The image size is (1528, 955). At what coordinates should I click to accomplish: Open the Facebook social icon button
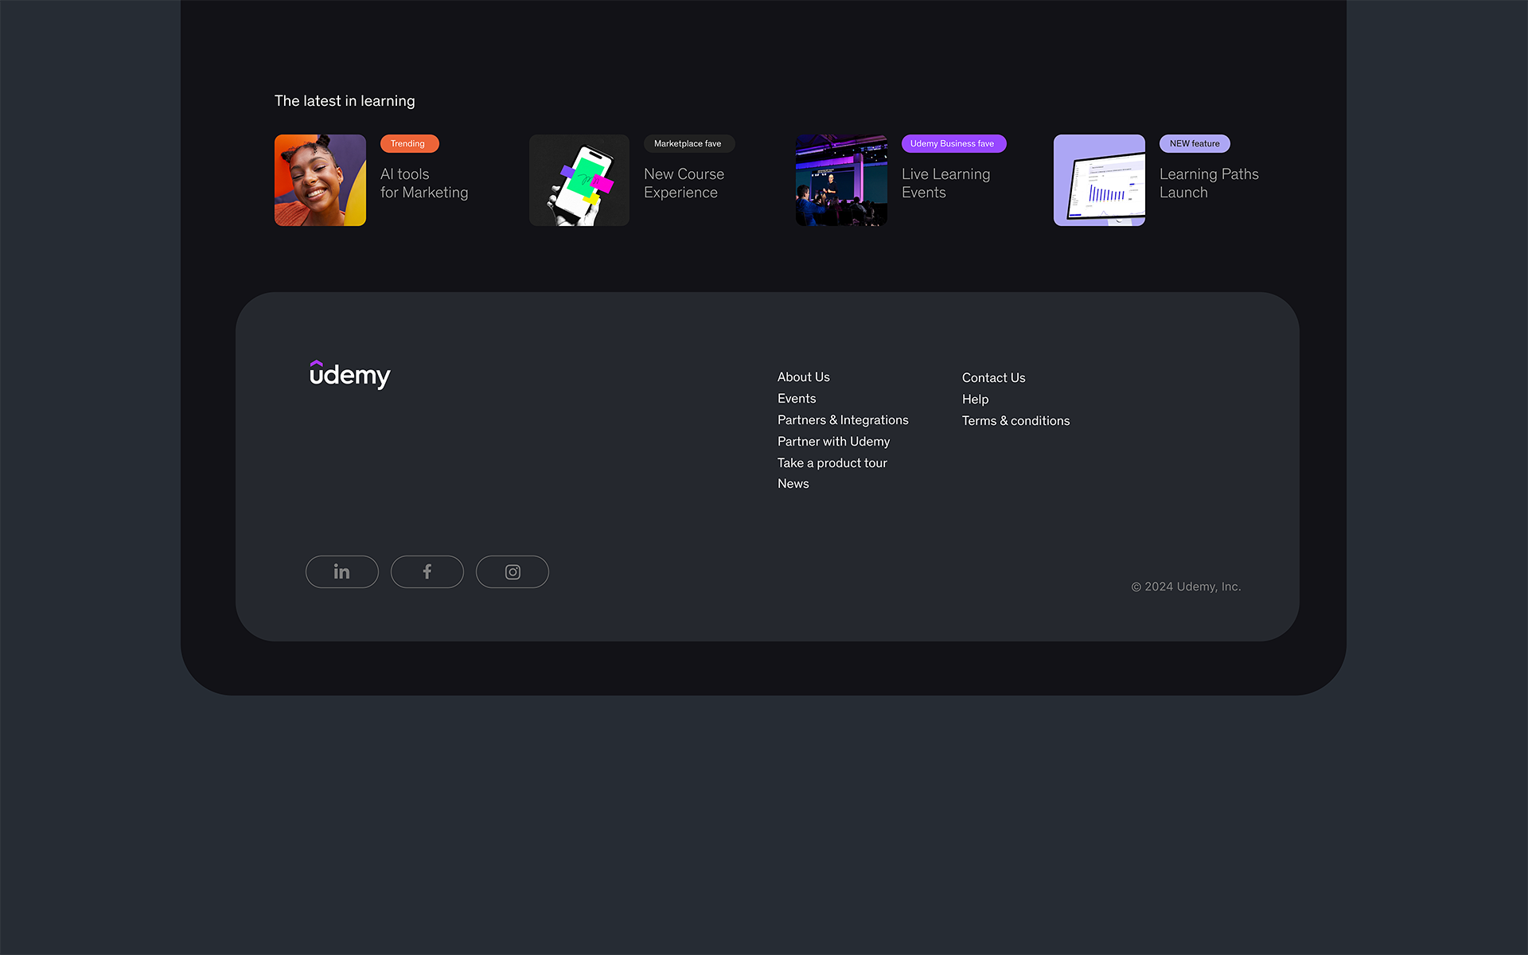click(427, 571)
